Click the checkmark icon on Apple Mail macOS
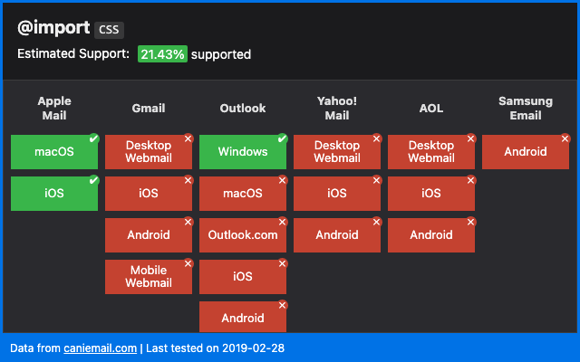This screenshot has width=580, height=362. point(93,138)
